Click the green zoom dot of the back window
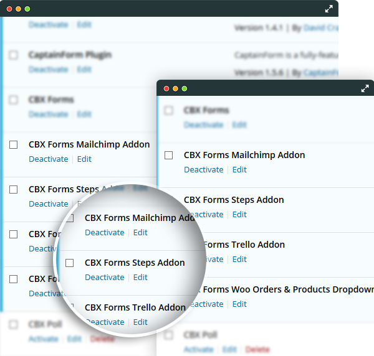 point(27,9)
